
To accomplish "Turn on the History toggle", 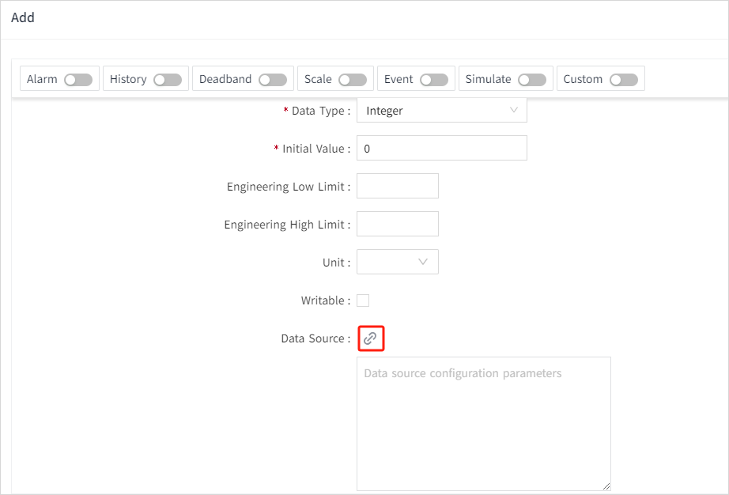I will [x=168, y=80].
